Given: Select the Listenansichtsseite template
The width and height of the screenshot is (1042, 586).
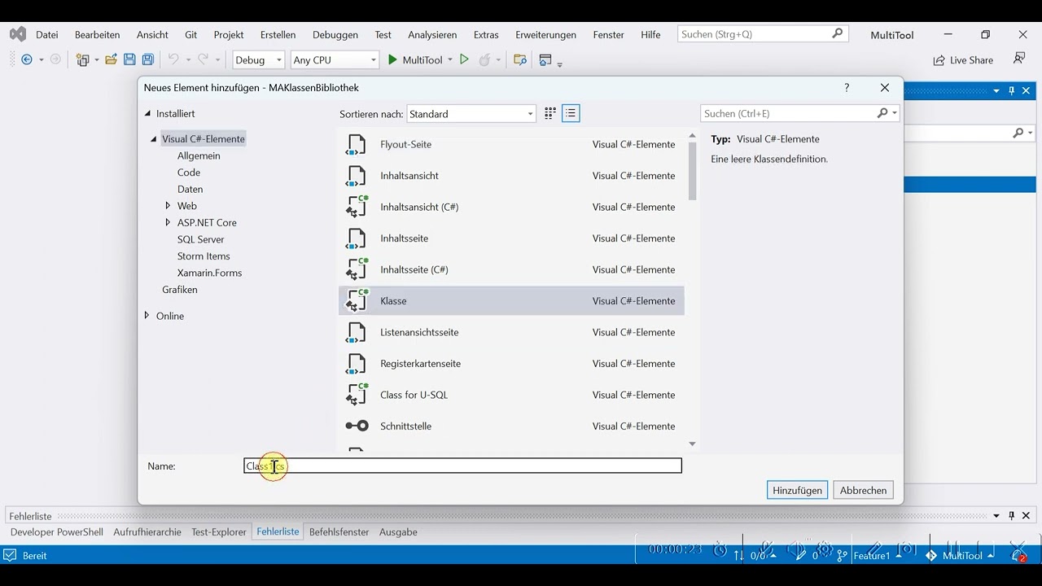Looking at the screenshot, I should click(x=511, y=332).
